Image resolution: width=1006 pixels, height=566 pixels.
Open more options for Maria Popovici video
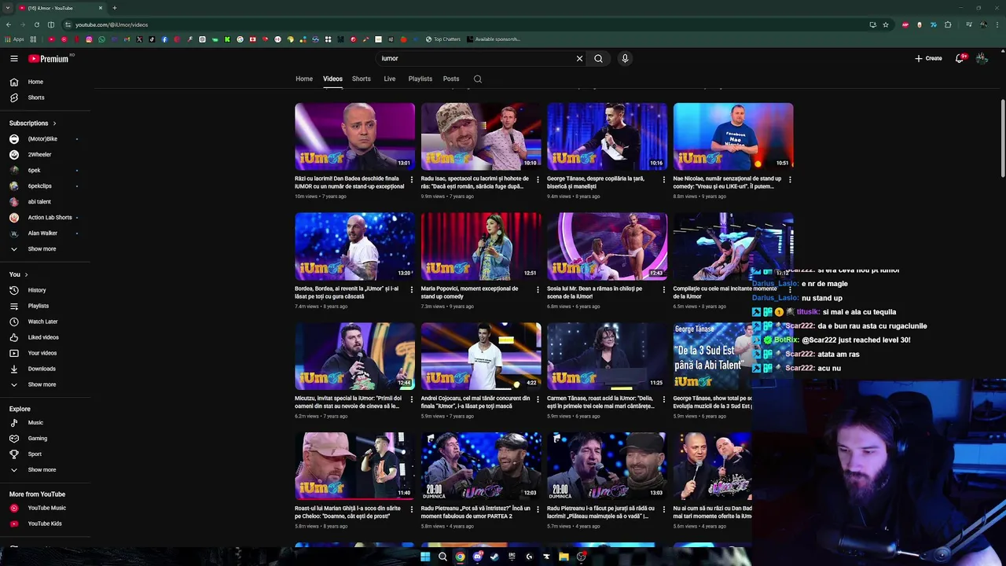(538, 289)
